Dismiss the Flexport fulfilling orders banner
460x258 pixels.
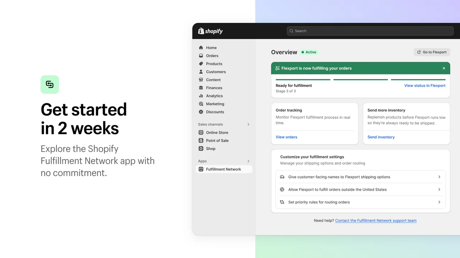click(444, 68)
